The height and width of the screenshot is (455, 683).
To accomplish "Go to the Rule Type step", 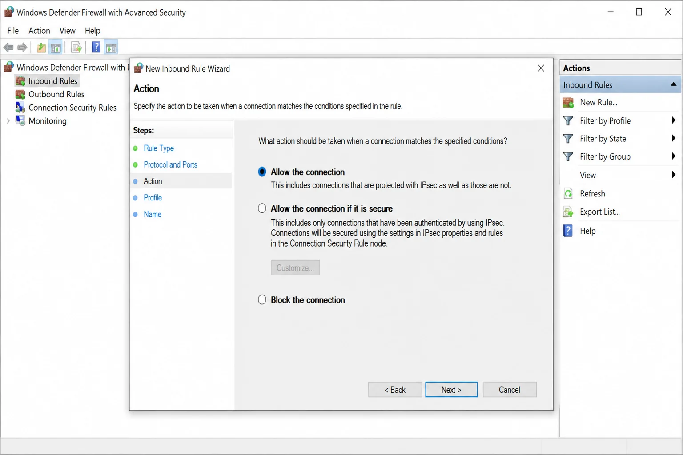I will click(159, 148).
